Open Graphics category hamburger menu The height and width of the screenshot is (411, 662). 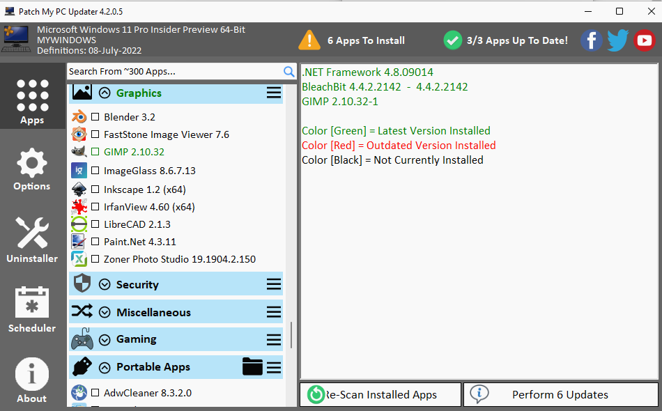tap(274, 93)
